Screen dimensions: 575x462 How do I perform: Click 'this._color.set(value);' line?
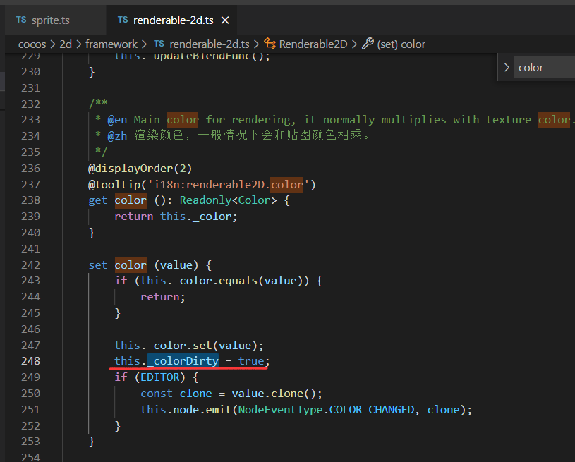189,346
